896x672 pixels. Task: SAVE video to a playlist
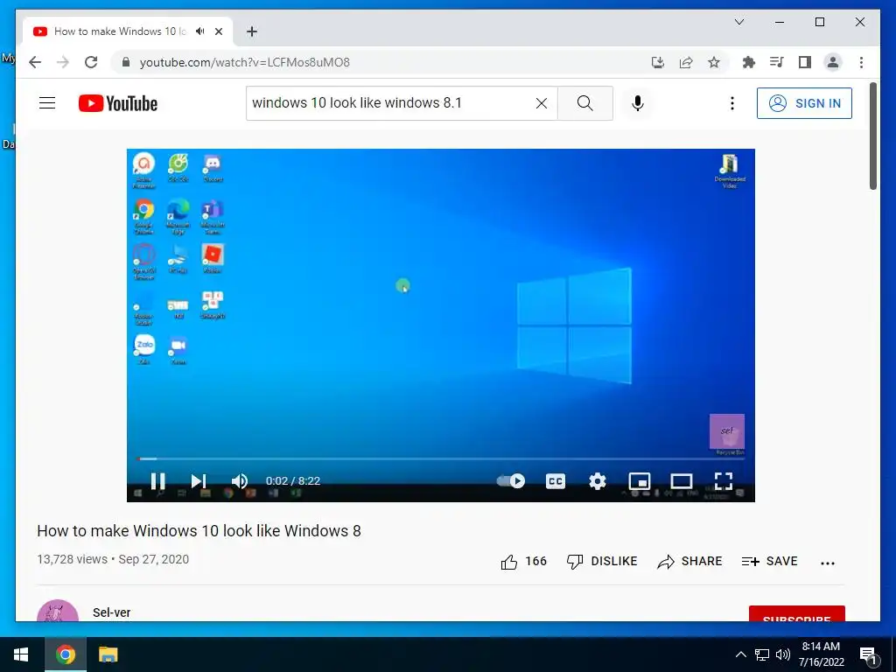[769, 561]
